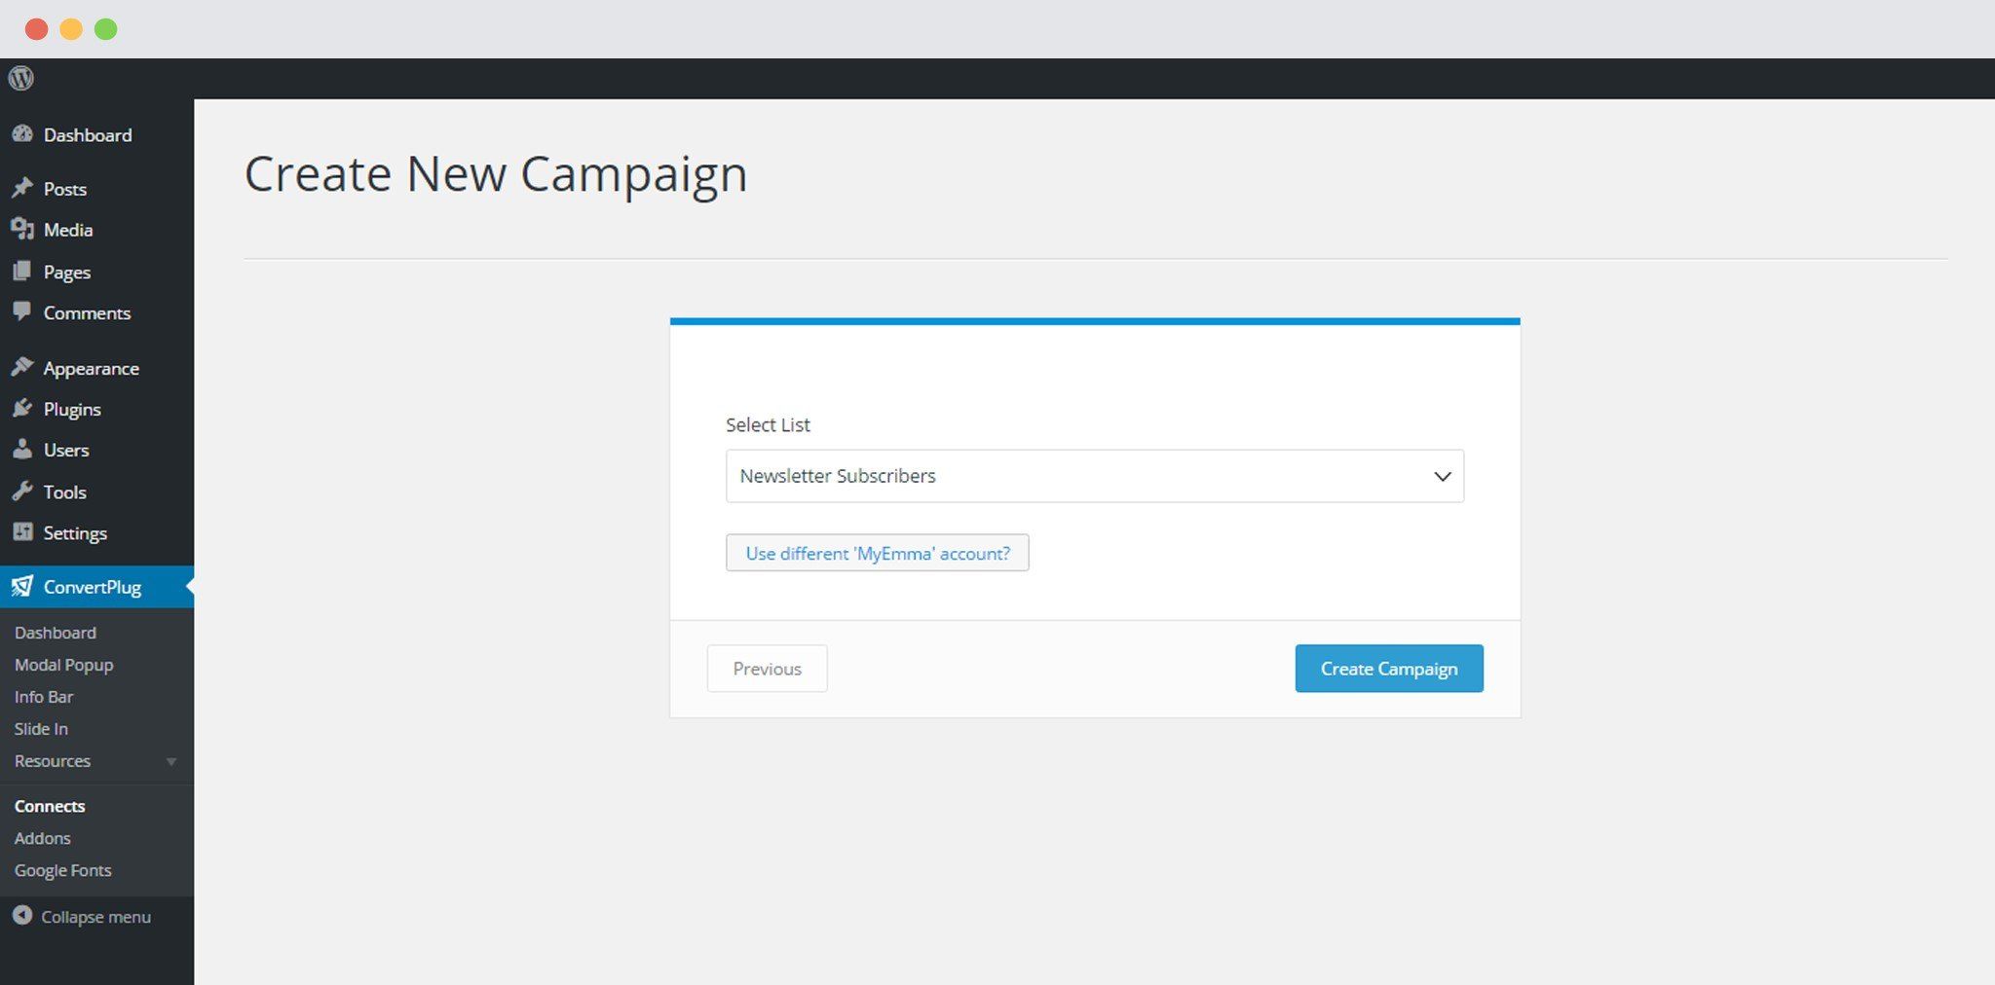Click the Create Campaign button
Screen dimensions: 1995x985
[x=1388, y=669]
